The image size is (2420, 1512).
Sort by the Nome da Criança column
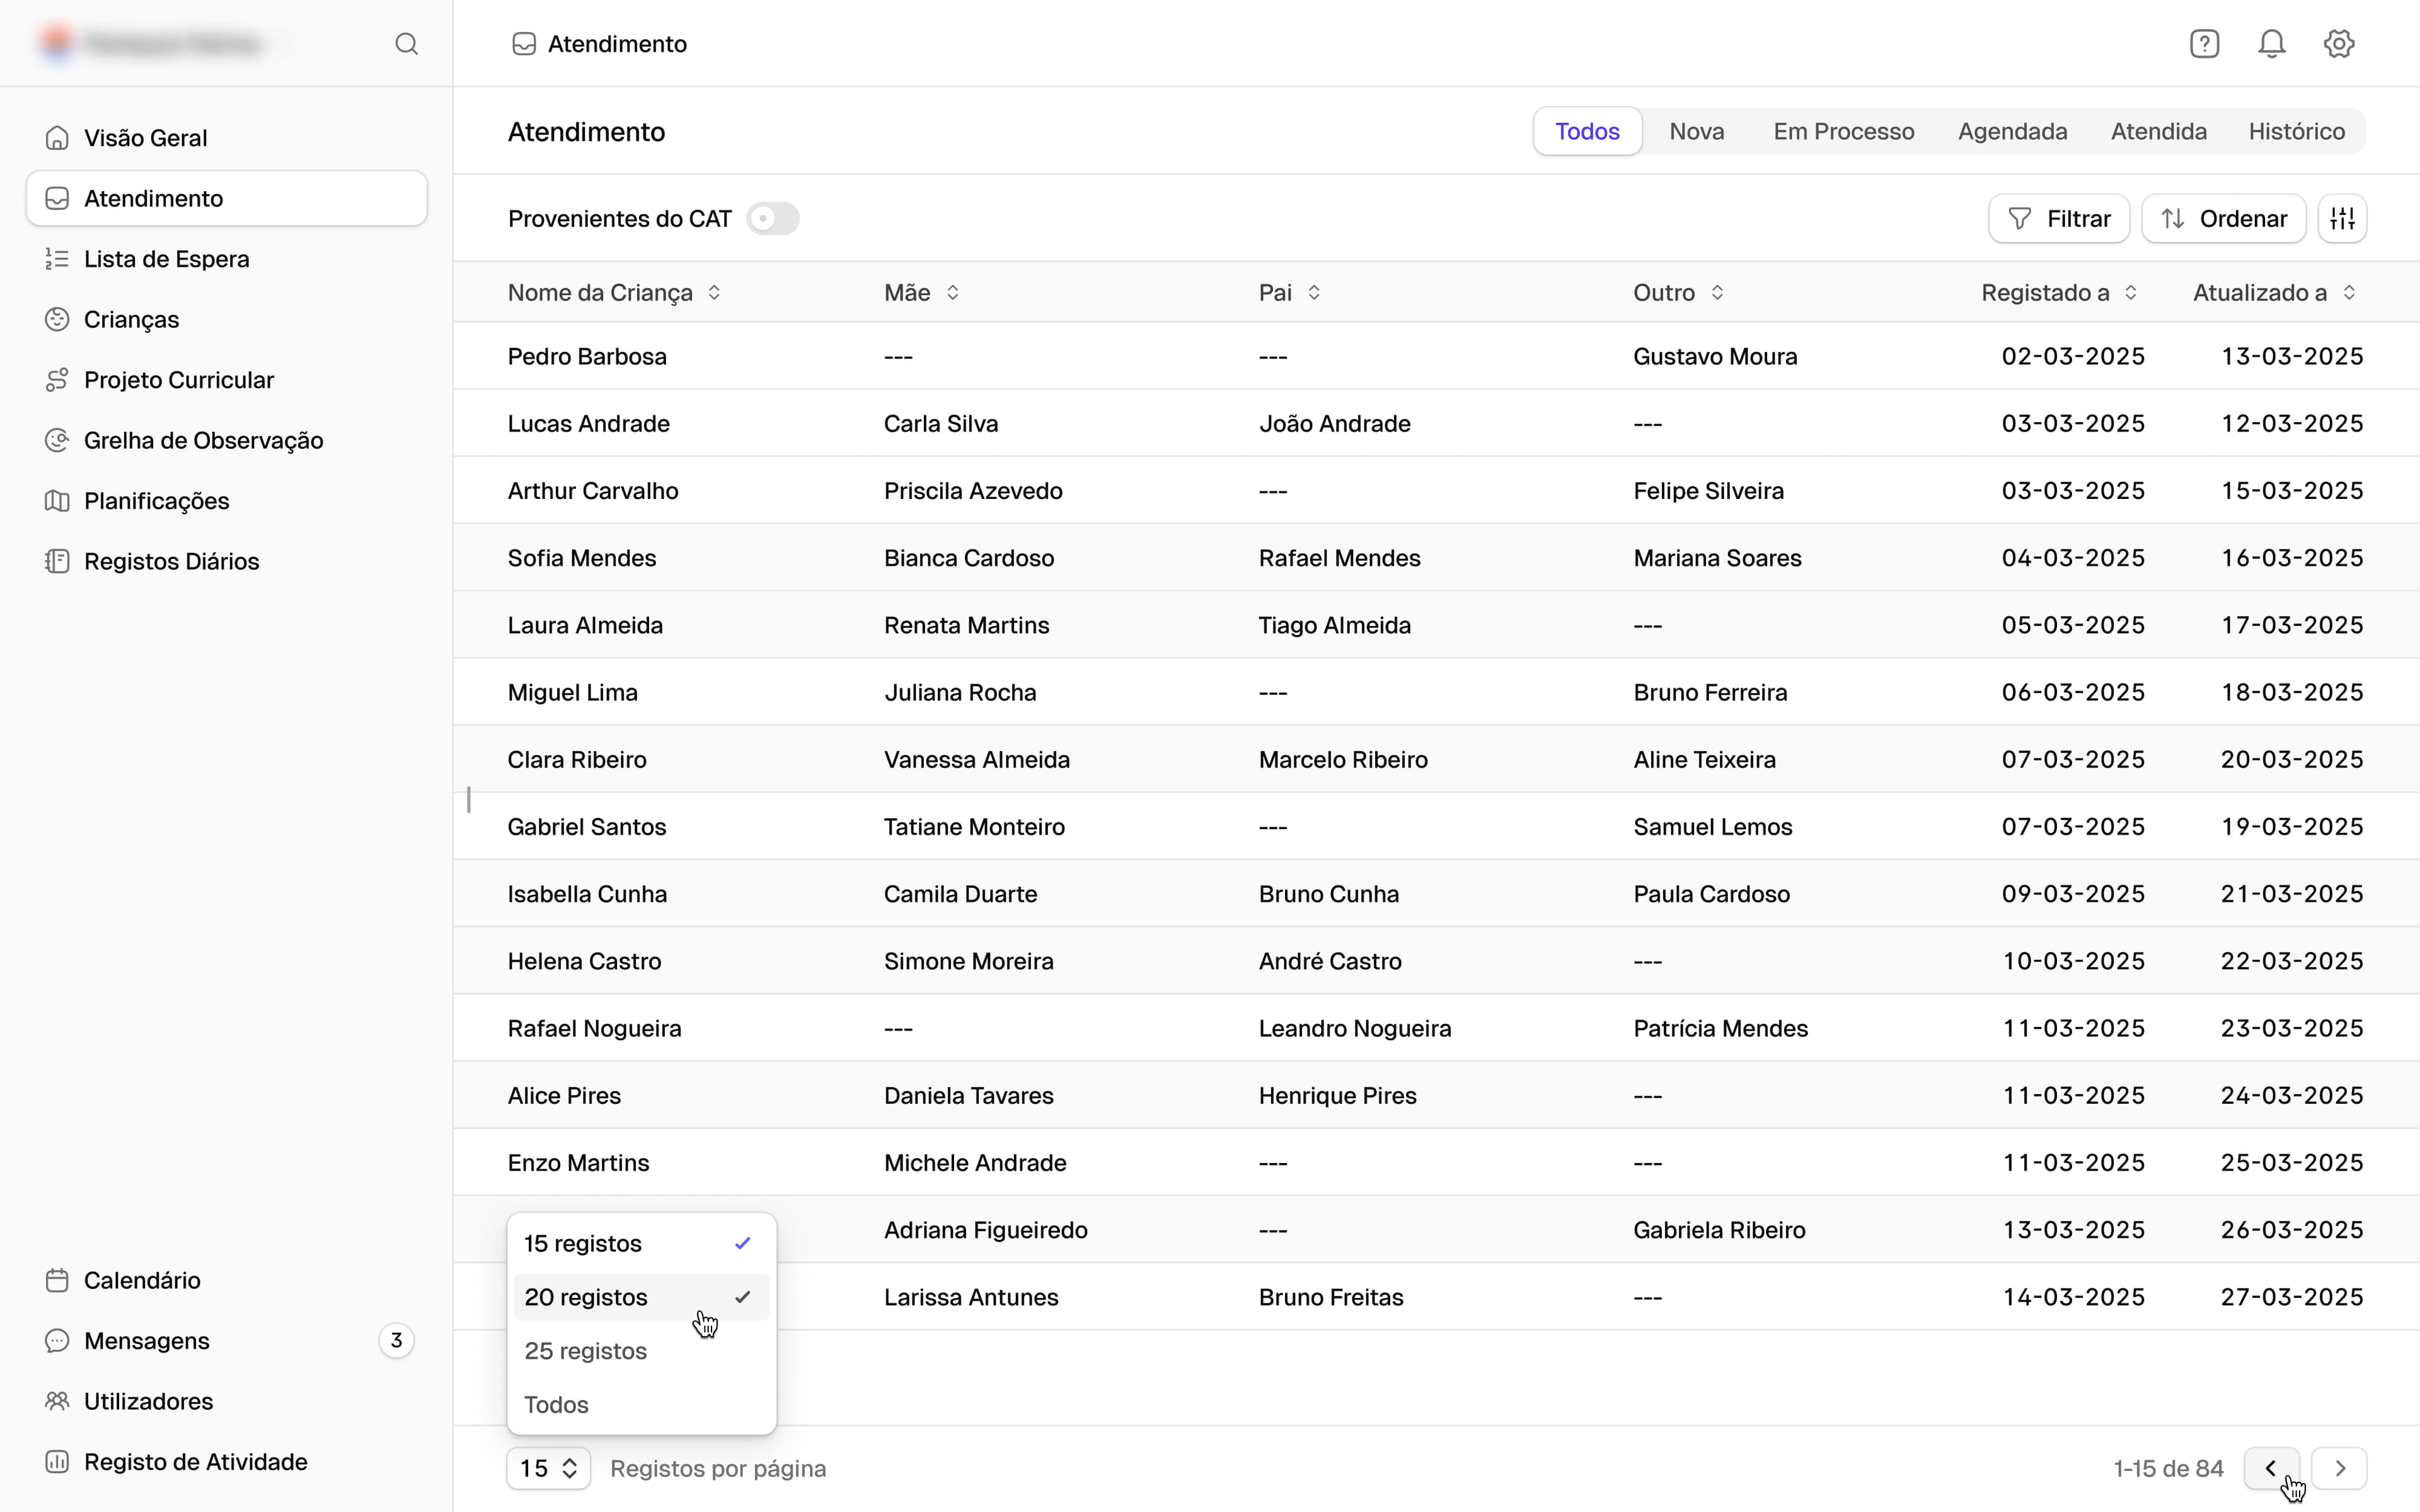coord(715,292)
